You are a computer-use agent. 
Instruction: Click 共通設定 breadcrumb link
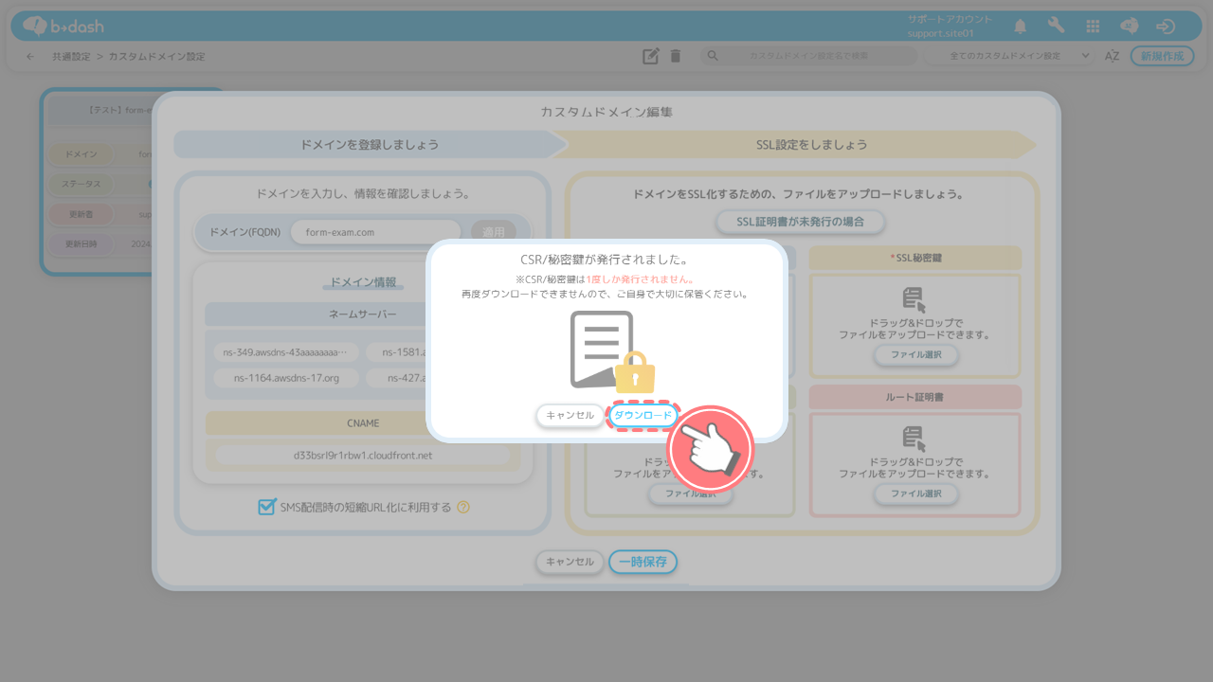pyautogui.click(x=72, y=57)
